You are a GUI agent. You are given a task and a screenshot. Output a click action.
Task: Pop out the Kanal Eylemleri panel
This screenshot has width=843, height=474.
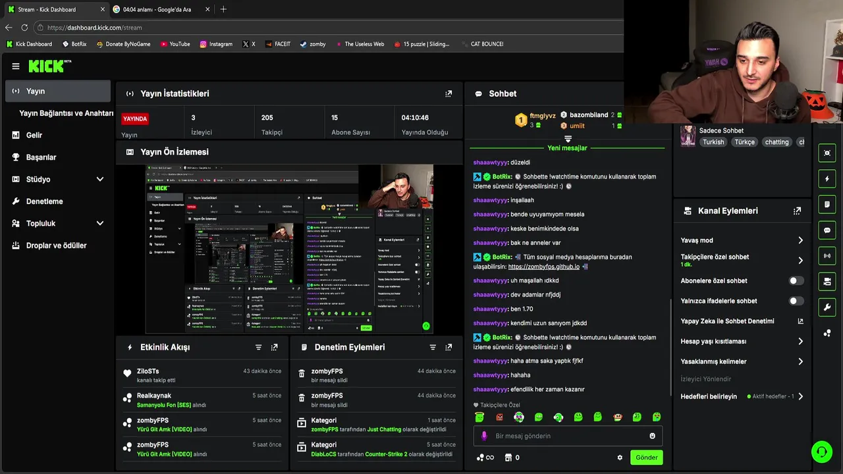tap(797, 211)
